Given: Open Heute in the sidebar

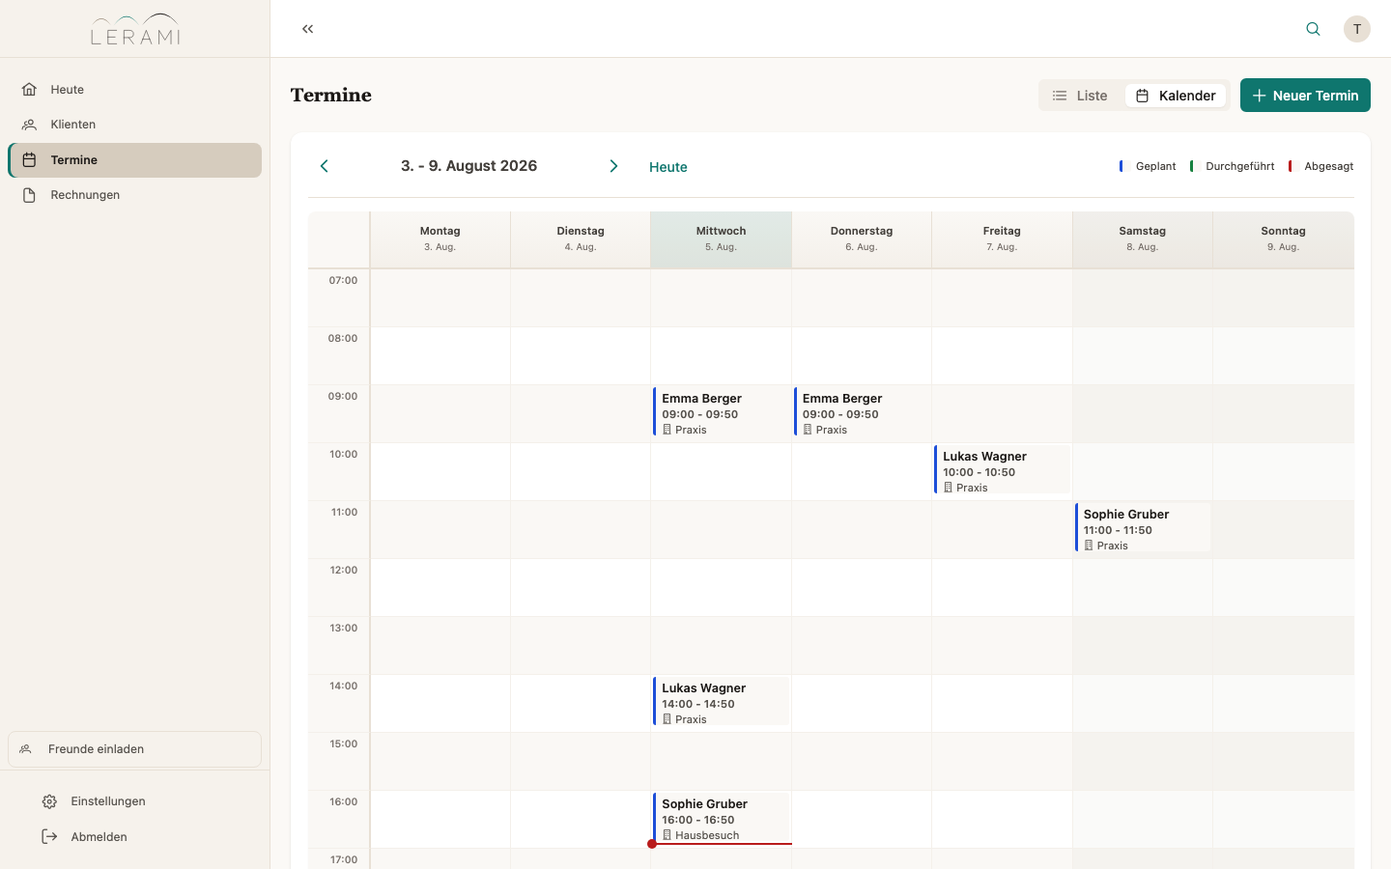Looking at the screenshot, I should (x=135, y=89).
